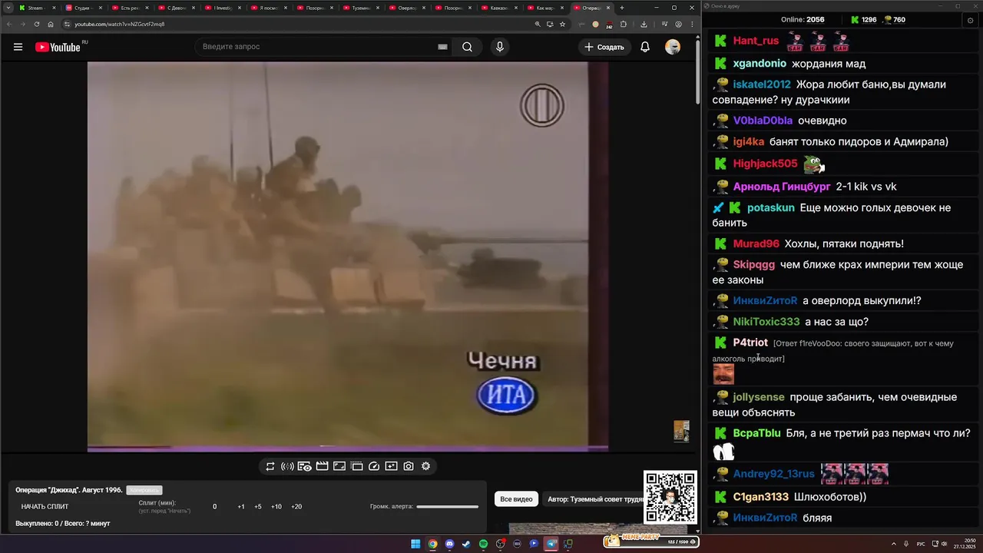Click the browser home button
The image size is (983, 553).
[51, 24]
